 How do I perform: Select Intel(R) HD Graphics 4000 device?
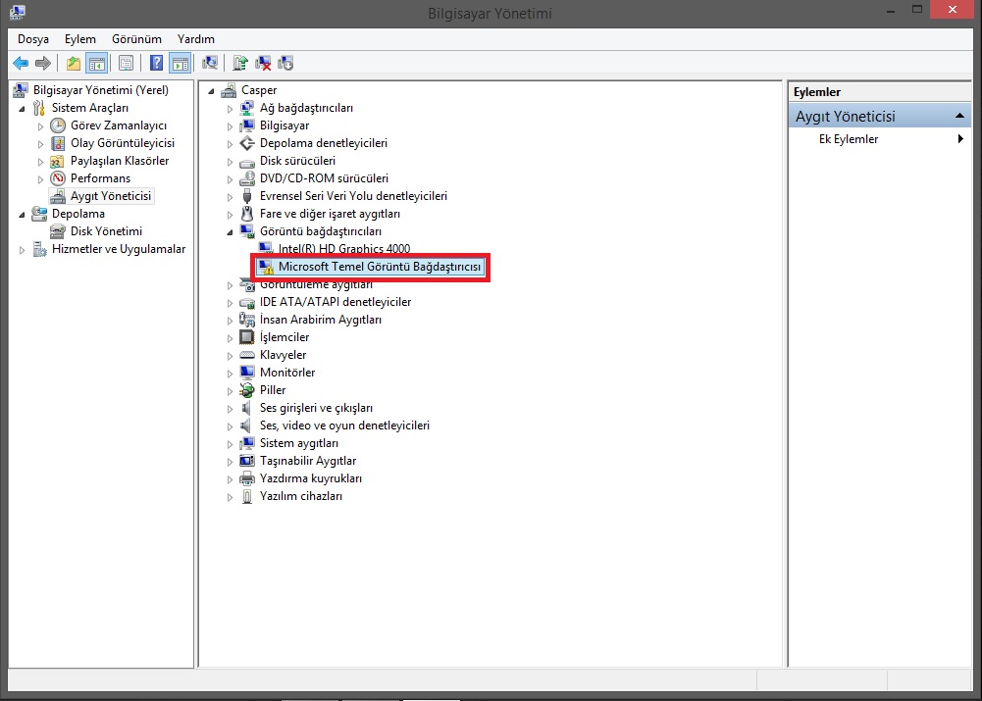click(x=343, y=248)
